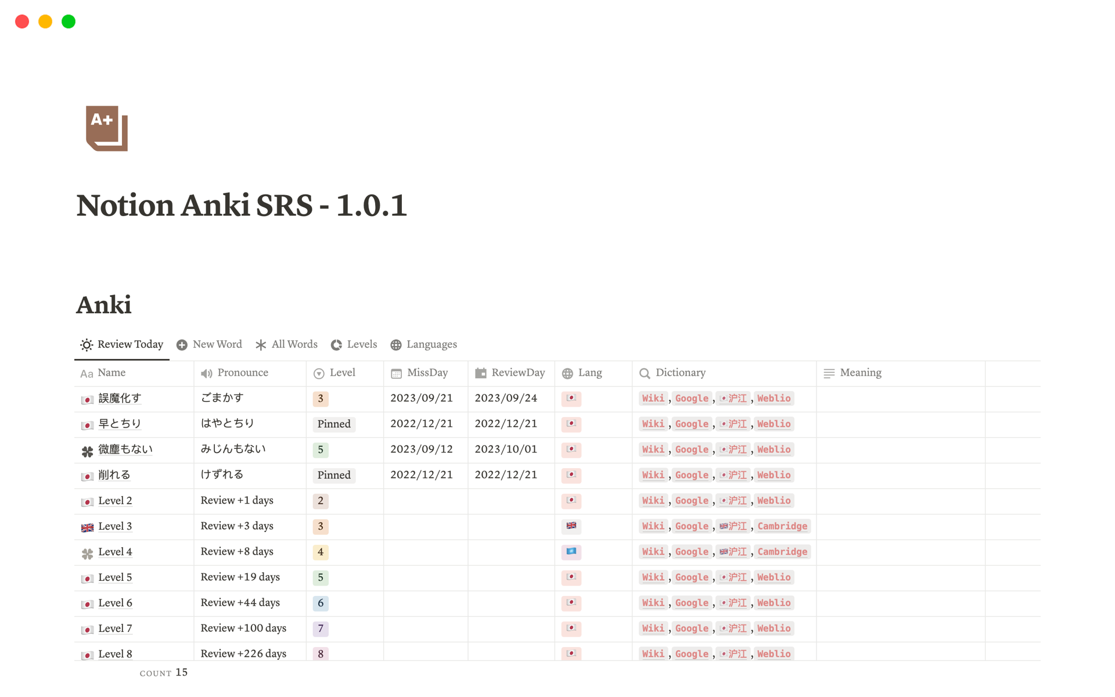Click the Pinned tag on 早とちり row
Image resolution: width=1115 pixels, height=697 pixels.
[x=333, y=424]
